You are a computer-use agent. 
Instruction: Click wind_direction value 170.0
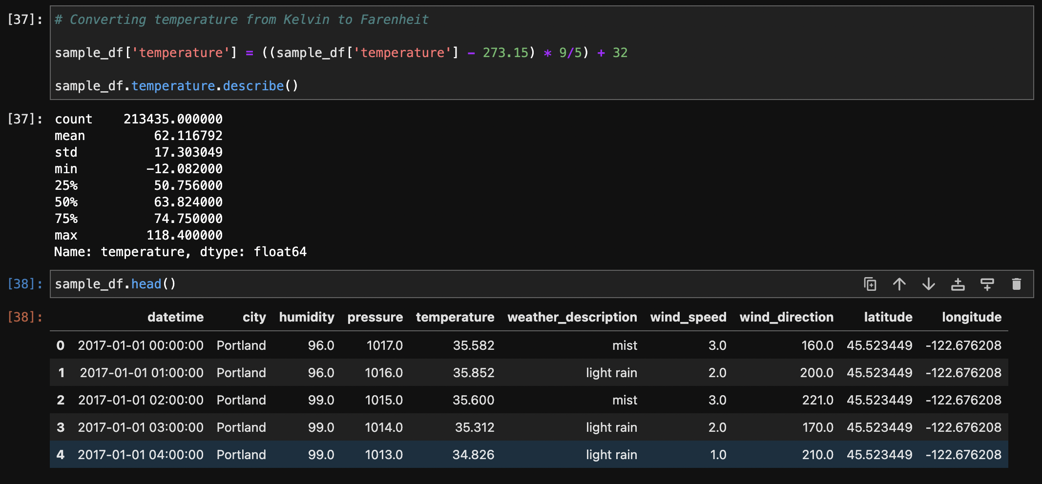[x=818, y=427]
